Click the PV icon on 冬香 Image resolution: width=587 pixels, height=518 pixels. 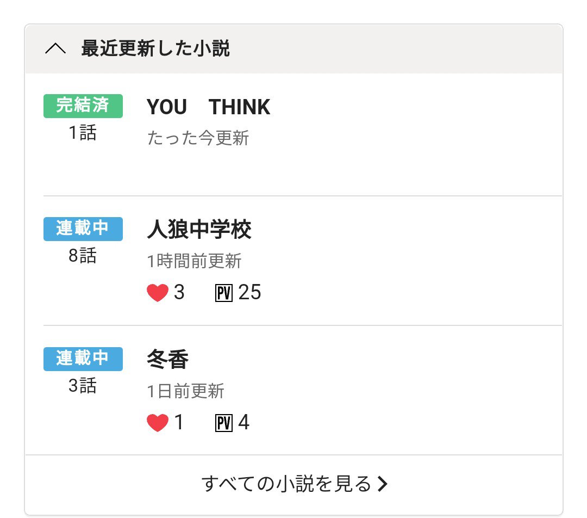[223, 423]
